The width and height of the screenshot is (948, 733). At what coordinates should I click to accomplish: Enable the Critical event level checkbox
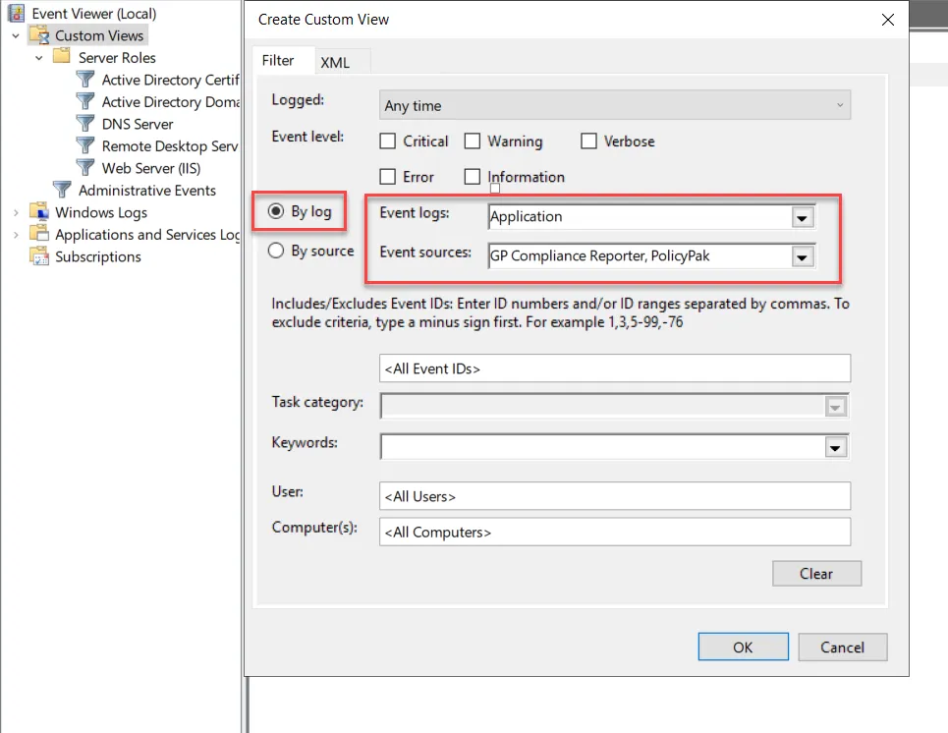point(387,141)
